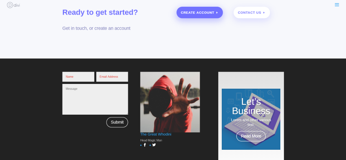Click the Message box resize handle
This screenshot has width=346, height=160.
pyautogui.click(x=127, y=113)
